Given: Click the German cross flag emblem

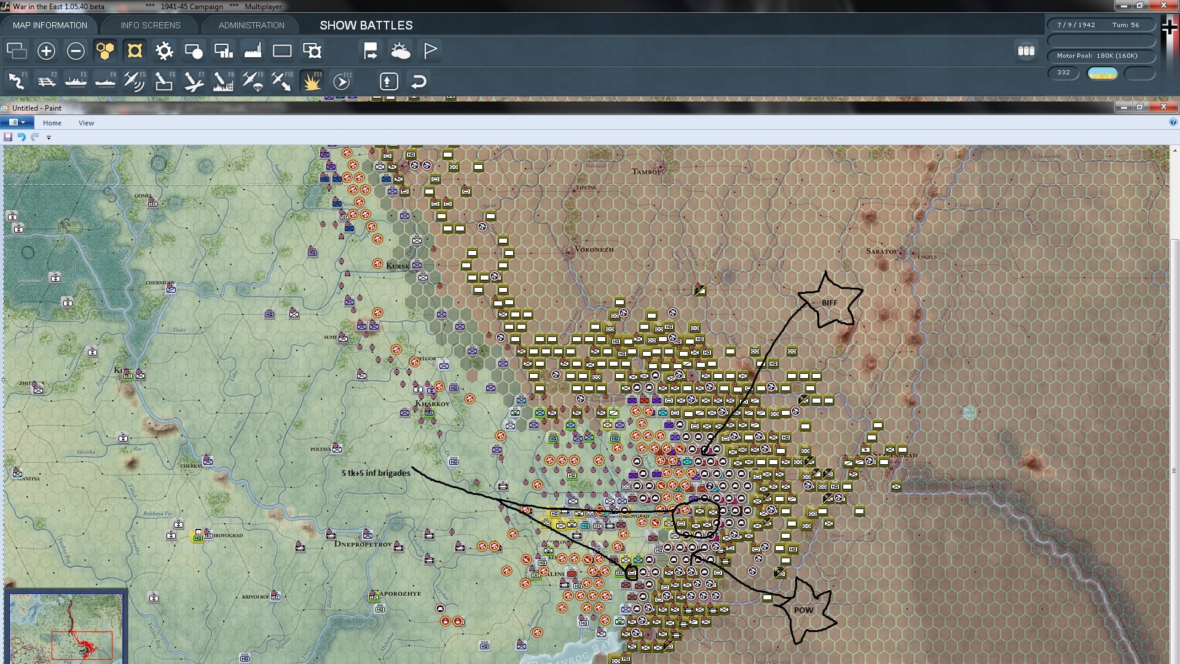Looking at the screenshot, I should (1169, 27).
